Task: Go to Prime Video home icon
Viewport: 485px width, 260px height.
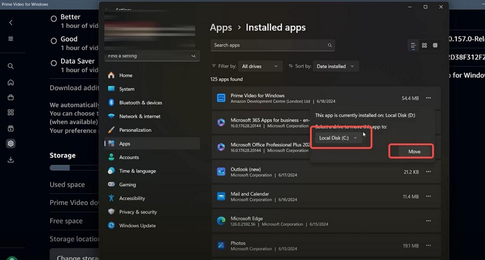Action: [x=11, y=82]
